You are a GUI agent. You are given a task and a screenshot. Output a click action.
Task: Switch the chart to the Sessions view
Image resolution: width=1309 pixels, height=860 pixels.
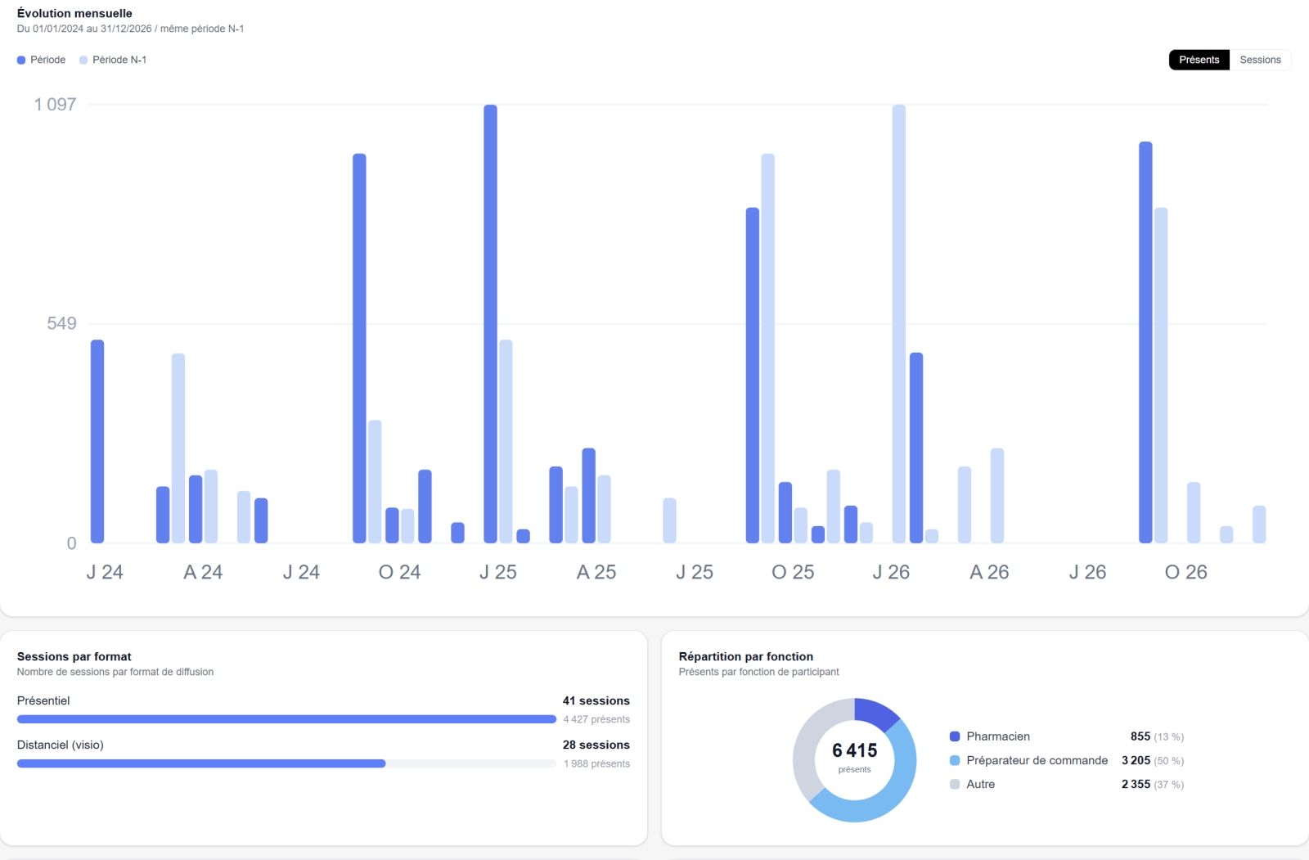pos(1260,60)
